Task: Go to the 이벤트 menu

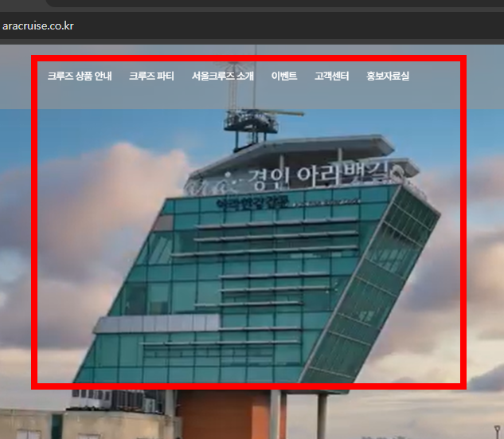Action: [284, 76]
